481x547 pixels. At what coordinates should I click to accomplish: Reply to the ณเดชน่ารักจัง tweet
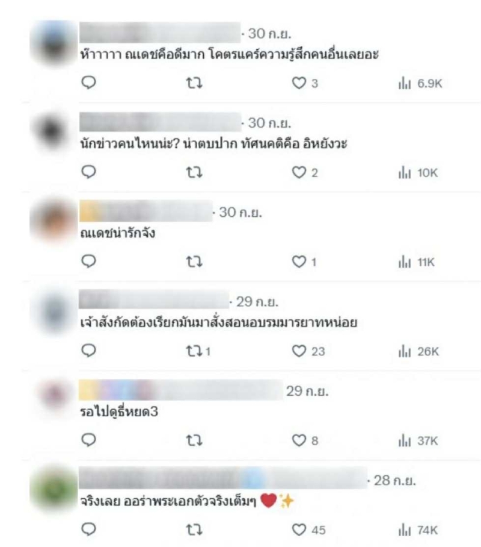pos(88,261)
